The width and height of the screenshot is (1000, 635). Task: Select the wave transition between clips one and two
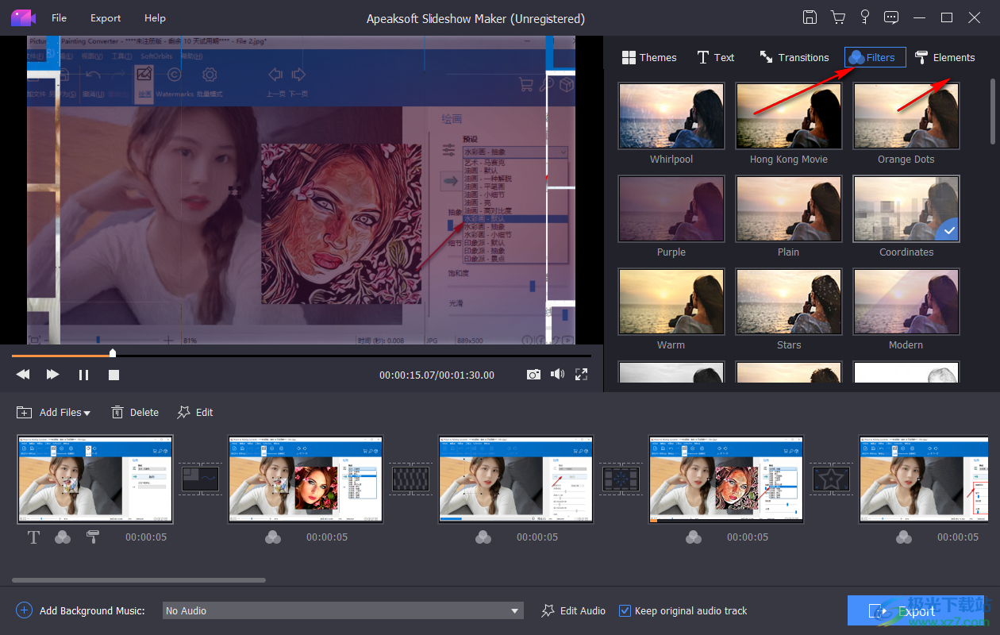[x=200, y=479]
